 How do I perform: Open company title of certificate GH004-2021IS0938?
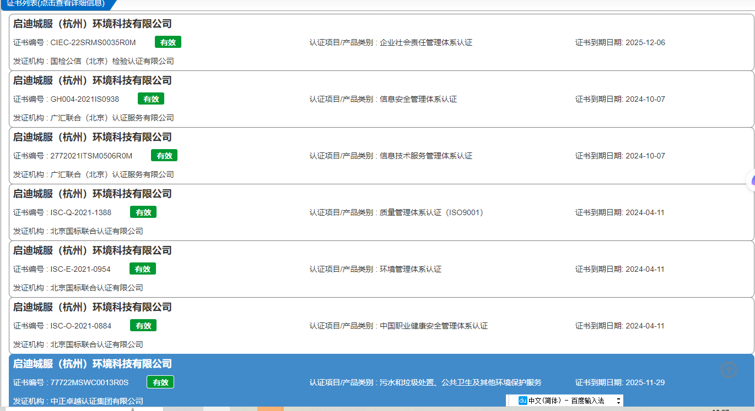pyautogui.click(x=93, y=80)
